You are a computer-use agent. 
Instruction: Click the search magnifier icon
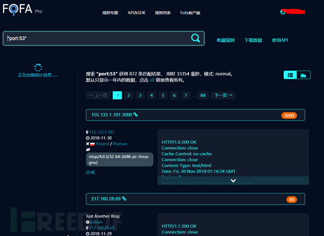195,38
